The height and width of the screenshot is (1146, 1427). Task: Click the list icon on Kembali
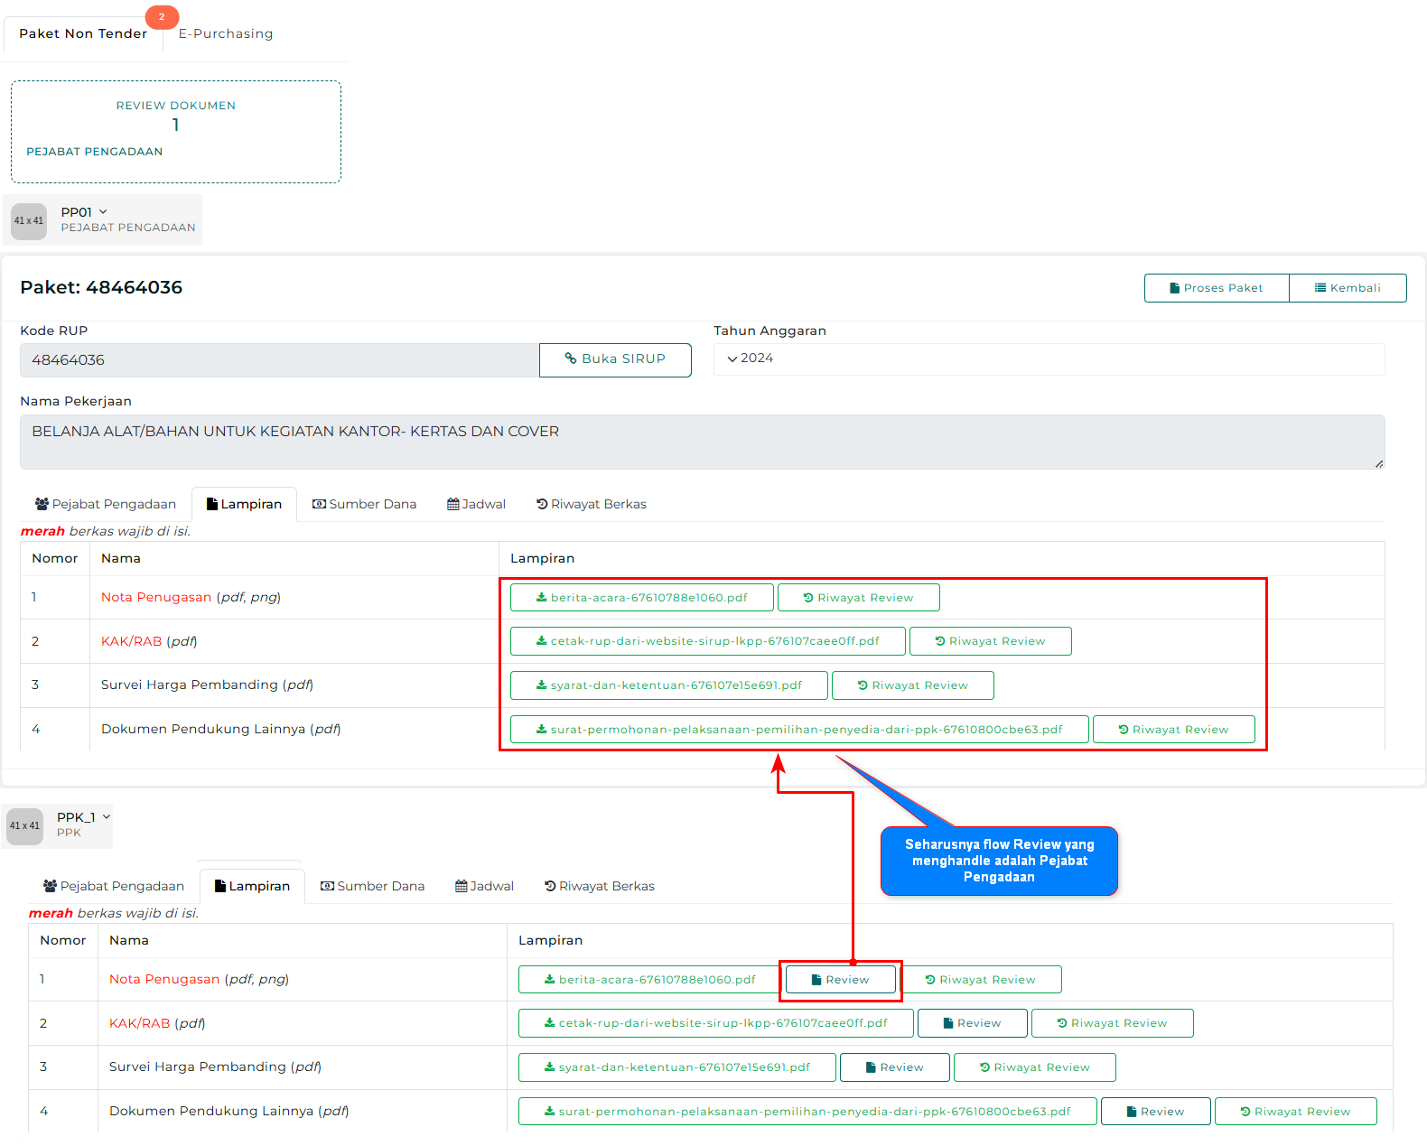(1320, 288)
